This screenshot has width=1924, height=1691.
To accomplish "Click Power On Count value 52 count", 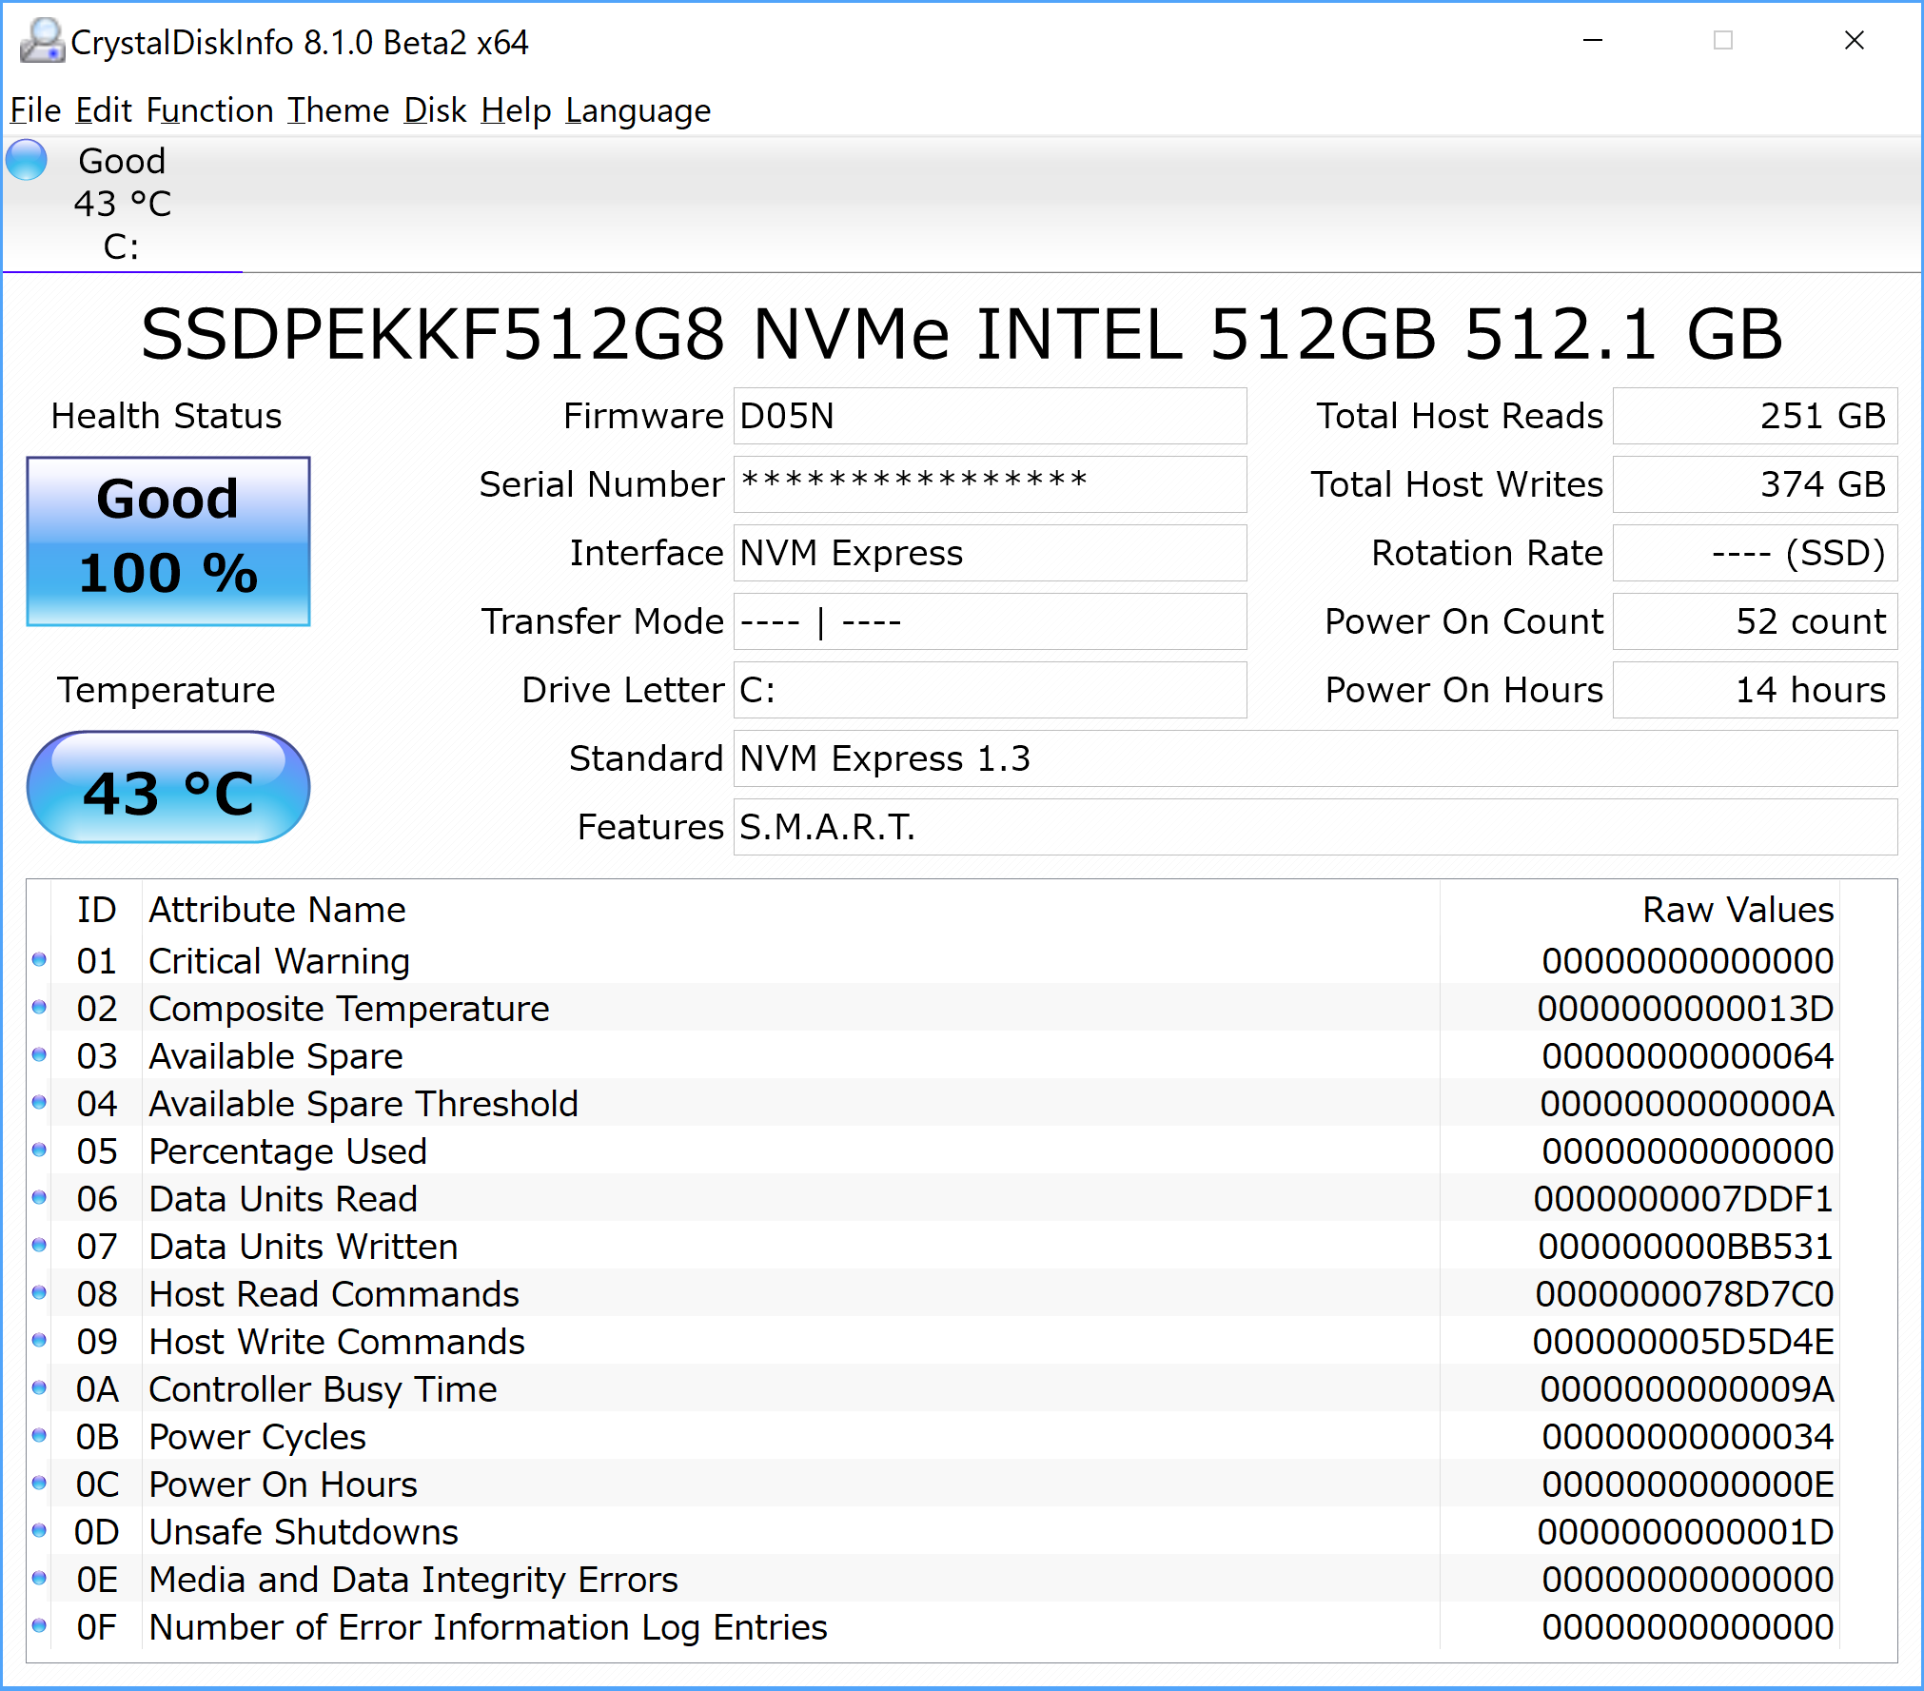I will 1755,621.
